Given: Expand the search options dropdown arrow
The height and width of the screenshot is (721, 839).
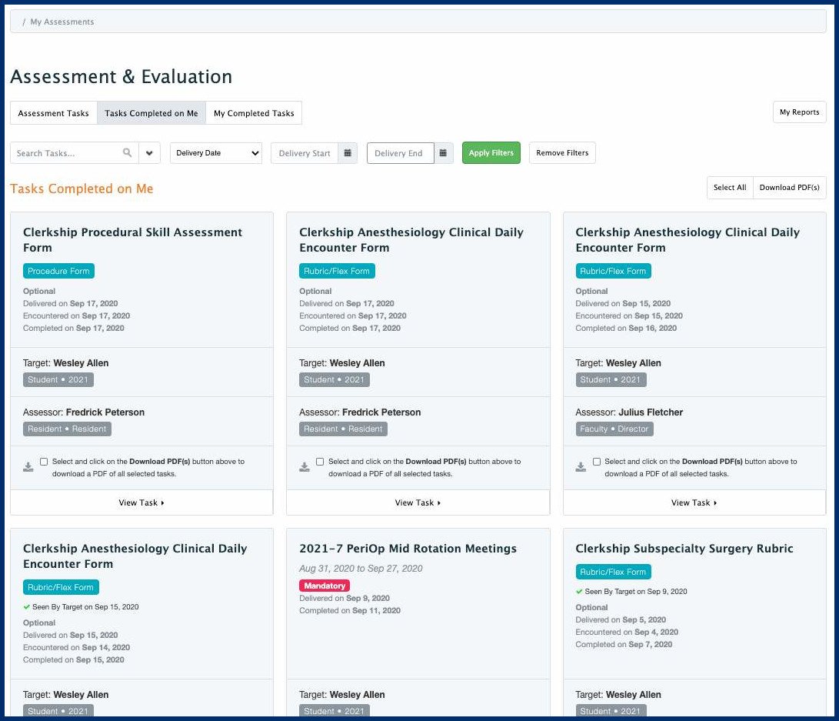Looking at the screenshot, I should [x=149, y=152].
